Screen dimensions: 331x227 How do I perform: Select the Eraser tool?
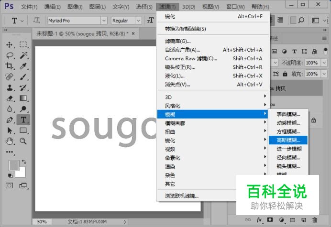[9, 98]
